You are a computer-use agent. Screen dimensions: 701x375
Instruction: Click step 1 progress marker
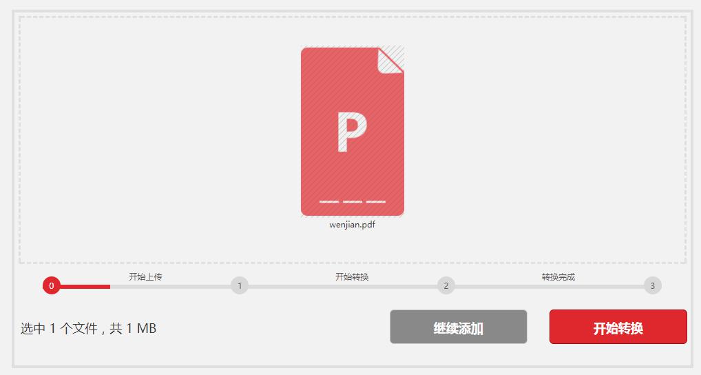[x=240, y=285]
